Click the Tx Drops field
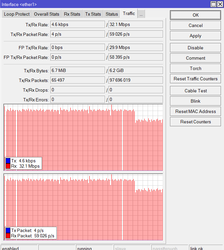224x250 pixels. [78, 90]
